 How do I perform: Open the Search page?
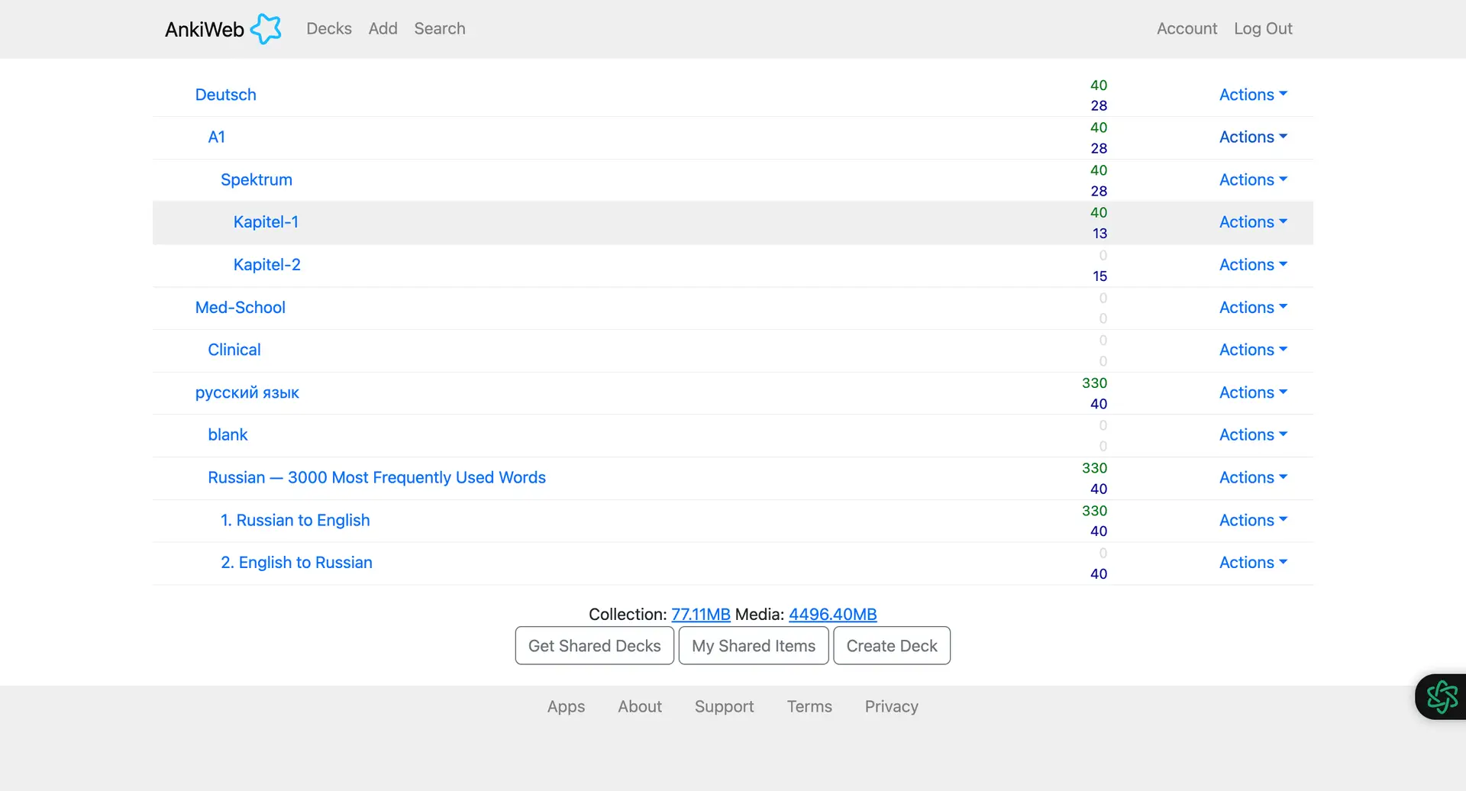(439, 28)
